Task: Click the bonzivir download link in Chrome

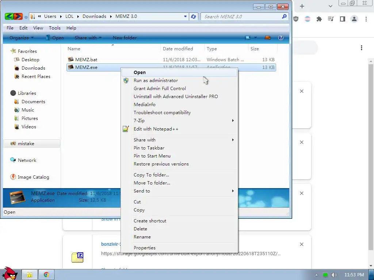Action: (111, 244)
